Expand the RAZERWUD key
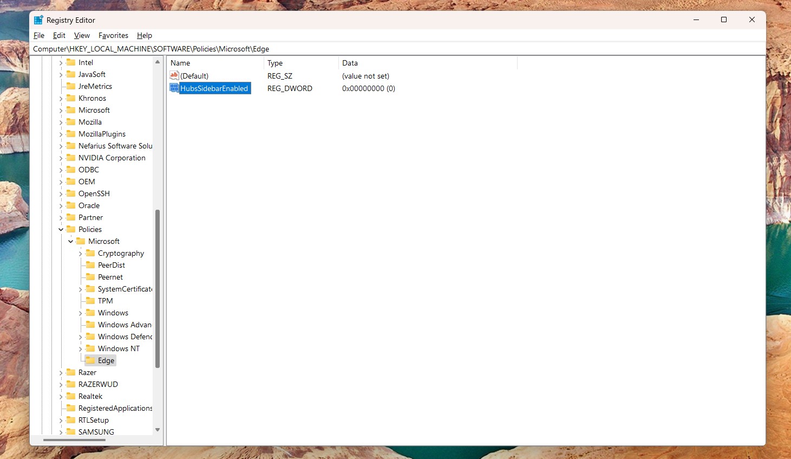The width and height of the screenshot is (791, 459). tap(61, 384)
